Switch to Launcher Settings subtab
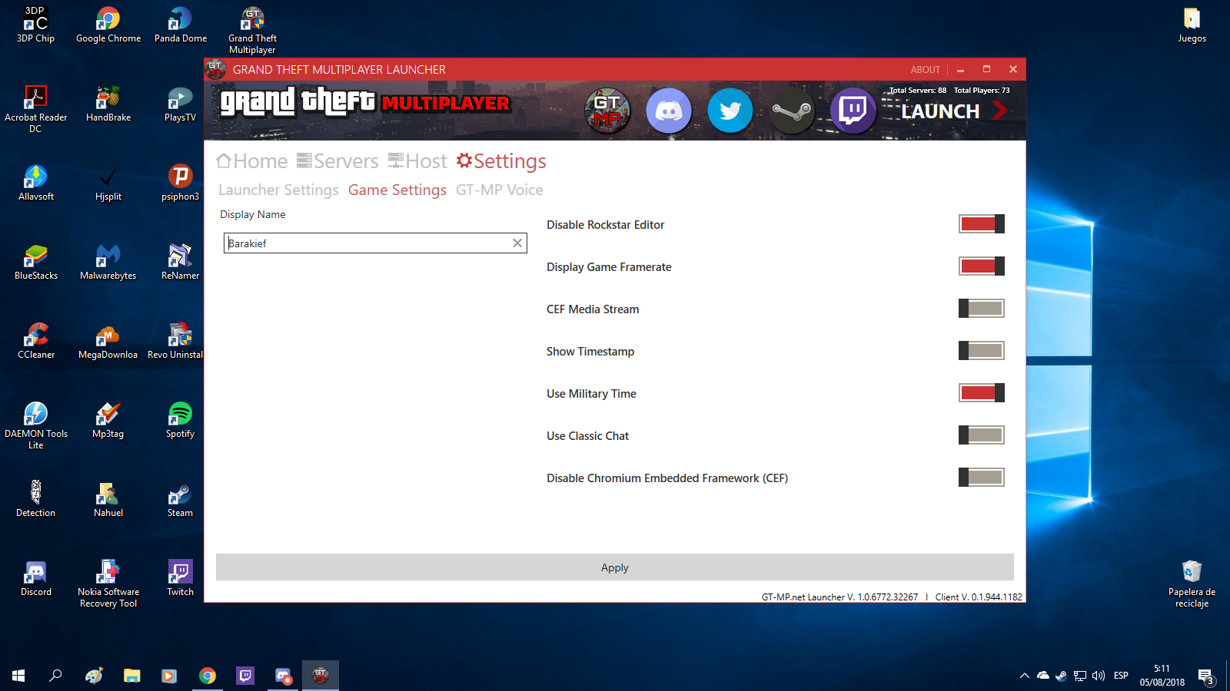1230x691 pixels. tap(278, 190)
